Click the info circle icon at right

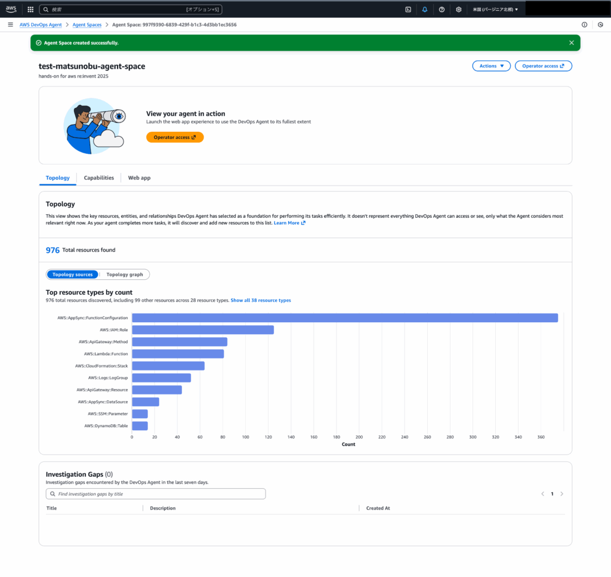(x=584, y=24)
